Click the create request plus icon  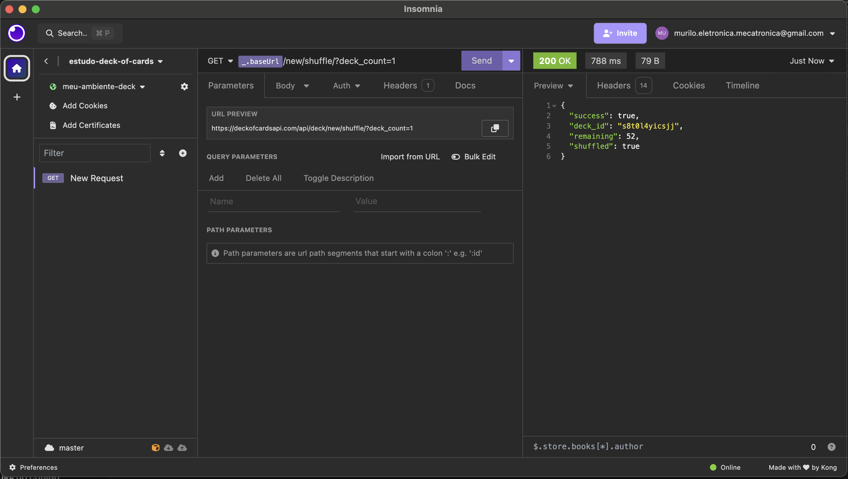pyautogui.click(x=183, y=153)
